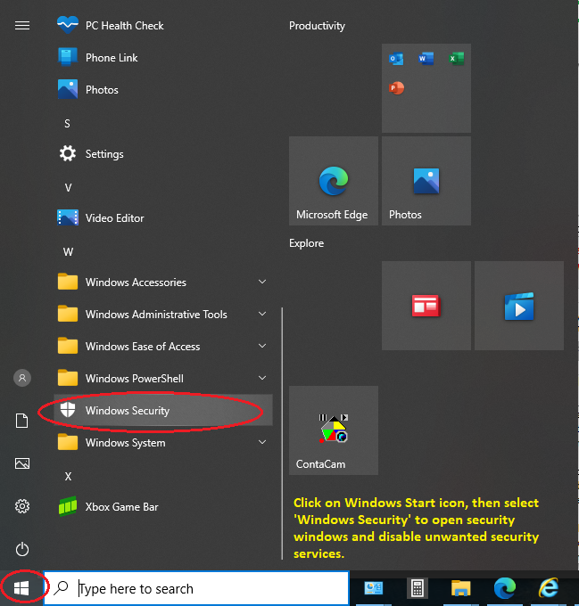This screenshot has height=606, width=579.
Task: Open Outlook from Productivity folder tile
Action: (396, 59)
